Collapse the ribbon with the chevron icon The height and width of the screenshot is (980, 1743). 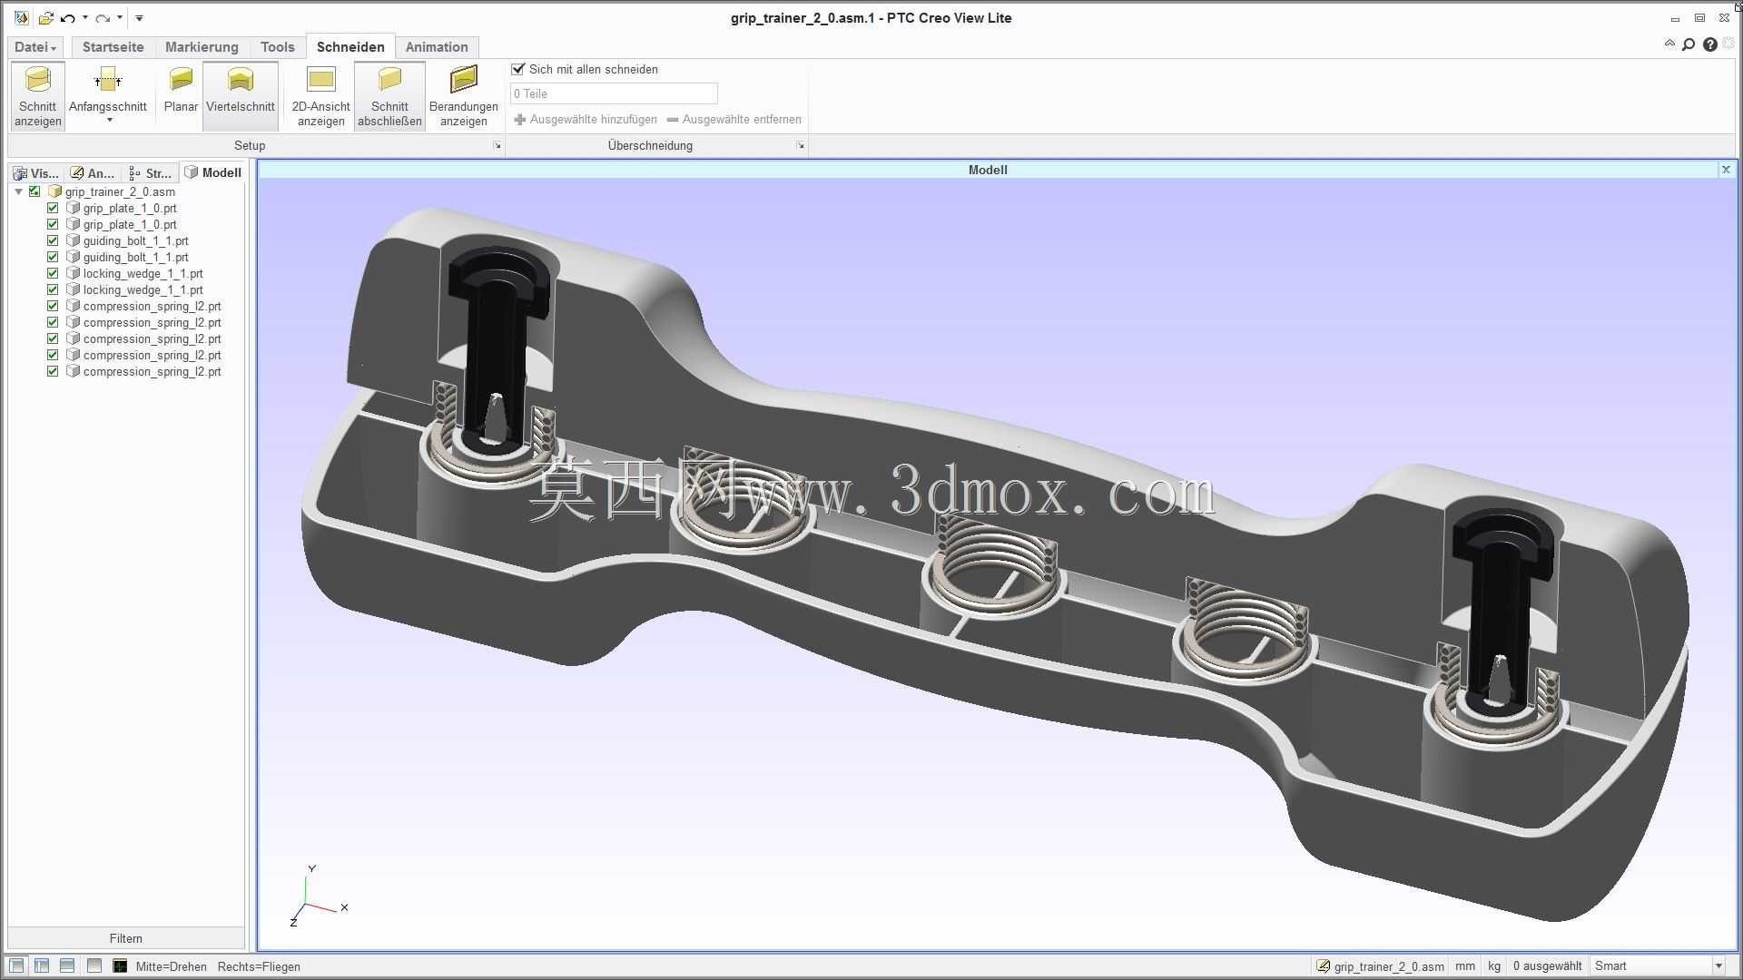coord(1669,44)
